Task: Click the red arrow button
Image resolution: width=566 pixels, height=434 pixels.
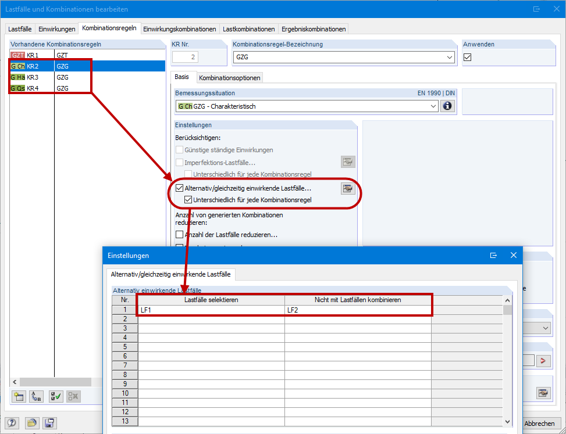Action: (x=543, y=360)
